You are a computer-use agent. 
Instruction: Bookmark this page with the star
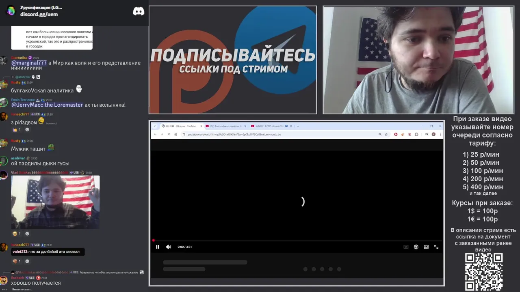click(386, 134)
